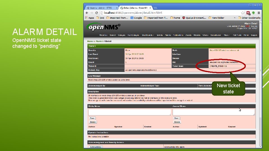Open the Other Bookmarks folder
This screenshot has height=151, width=269.
pyautogui.click(x=249, y=18)
